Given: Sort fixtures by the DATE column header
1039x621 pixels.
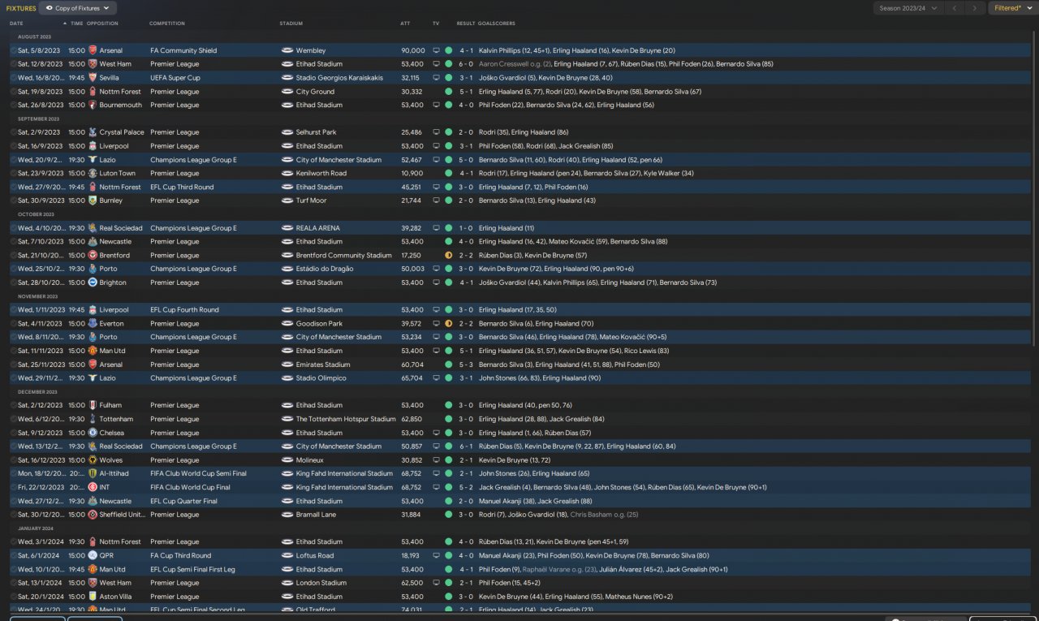Looking at the screenshot, I should pos(16,24).
